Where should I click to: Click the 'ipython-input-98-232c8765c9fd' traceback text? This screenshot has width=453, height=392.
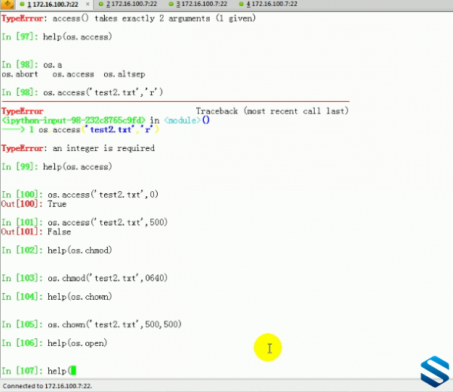pyautogui.click(x=73, y=120)
